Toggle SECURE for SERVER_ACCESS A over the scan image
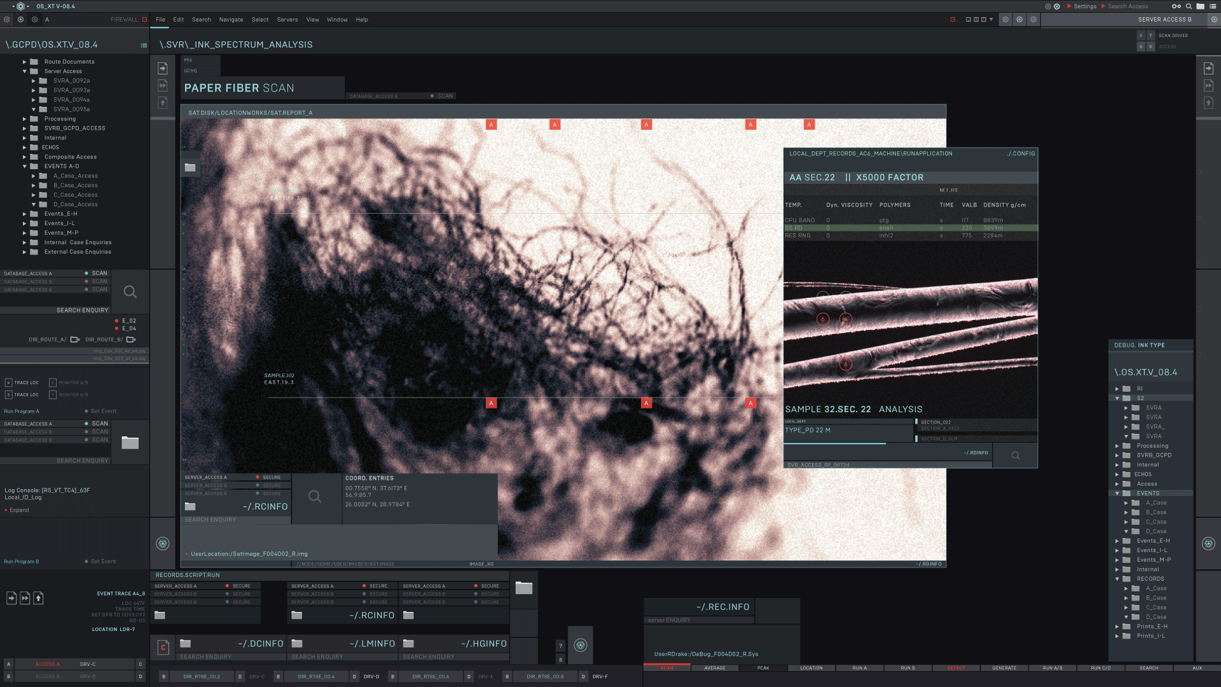Viewport: 1221px width, 687px height. pyautogui.click(x=258, y=478)
